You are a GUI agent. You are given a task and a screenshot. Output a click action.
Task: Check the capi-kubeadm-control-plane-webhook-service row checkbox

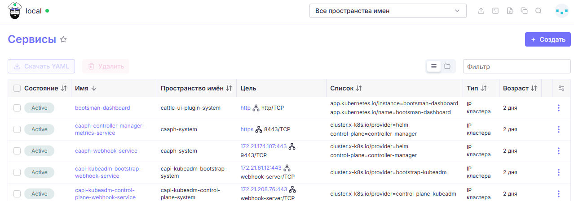[17, 194]
